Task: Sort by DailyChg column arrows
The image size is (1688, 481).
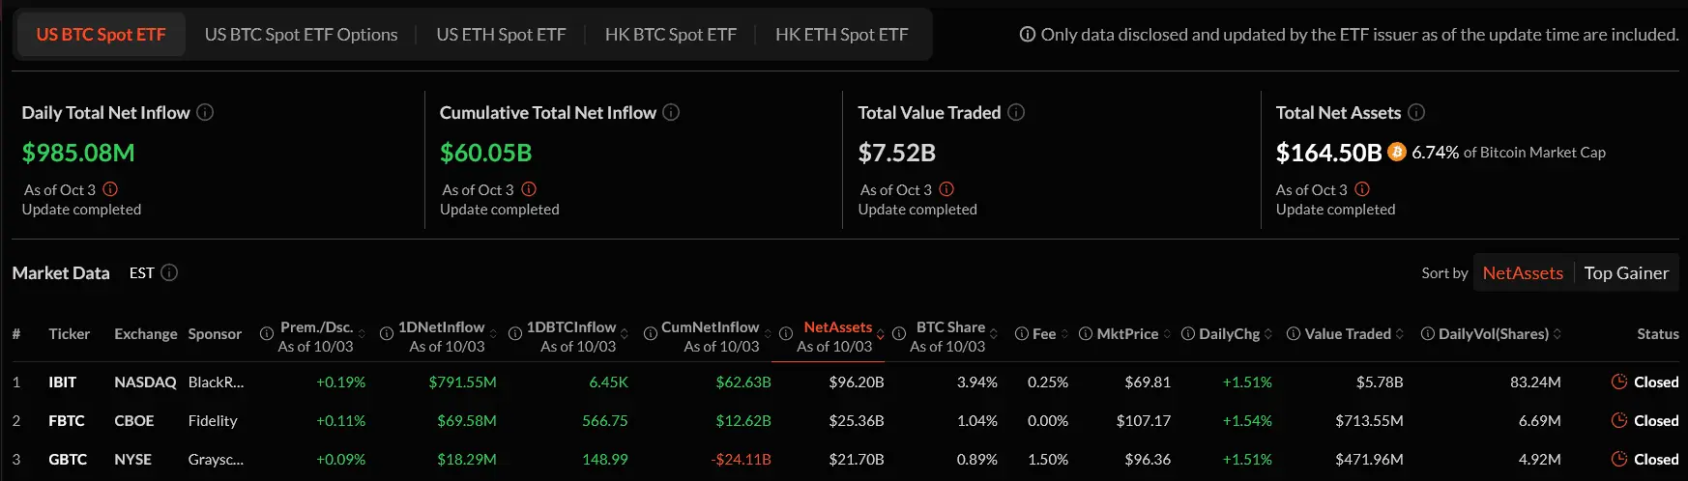Action: point(1268,334)
